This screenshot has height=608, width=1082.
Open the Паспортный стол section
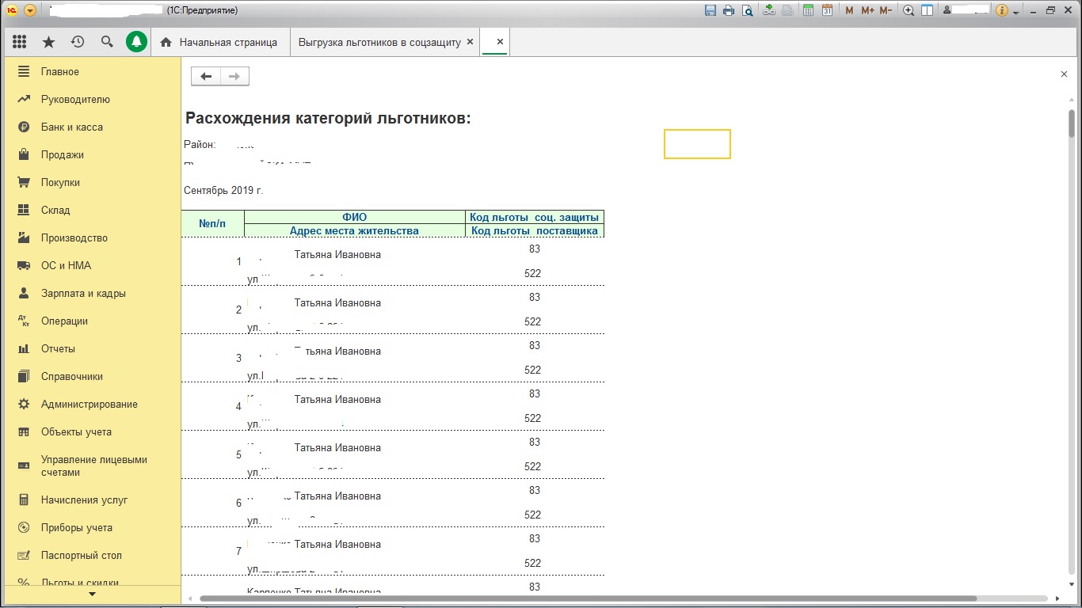(91, 555)
